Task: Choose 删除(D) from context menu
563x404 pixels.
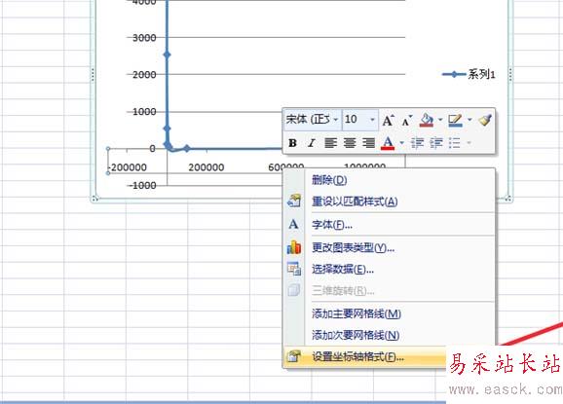Action: click(389, 180)
